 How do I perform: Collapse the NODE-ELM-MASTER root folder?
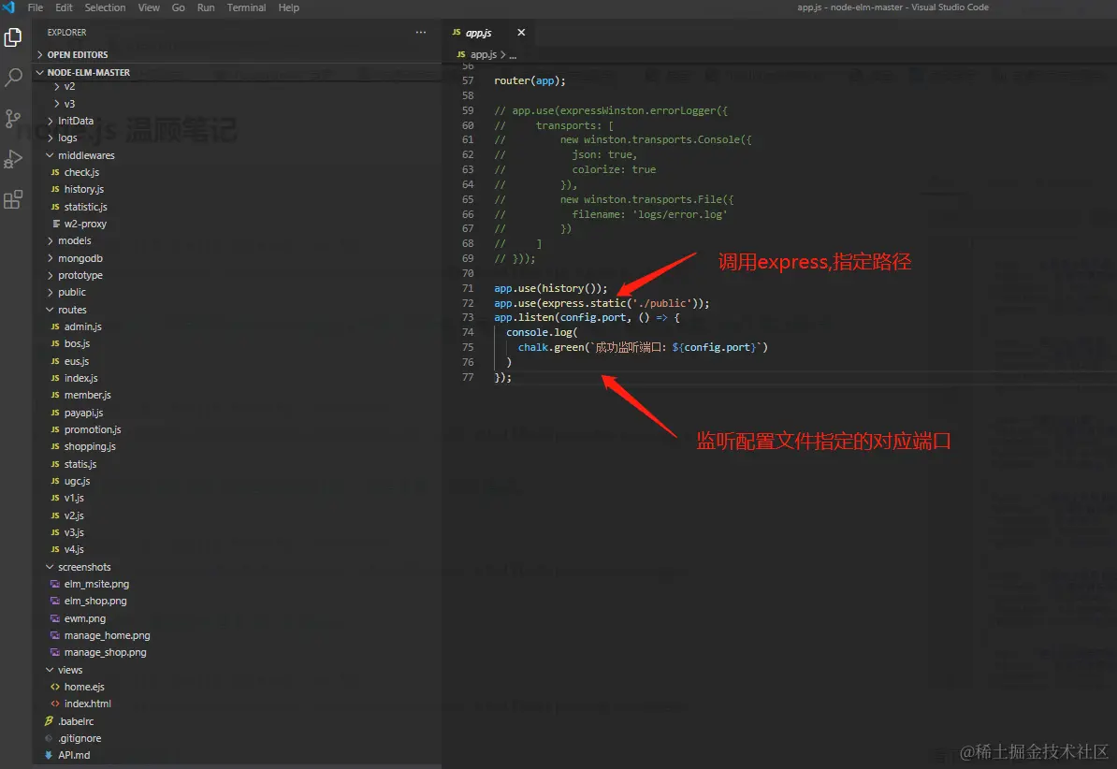point(88,72)
